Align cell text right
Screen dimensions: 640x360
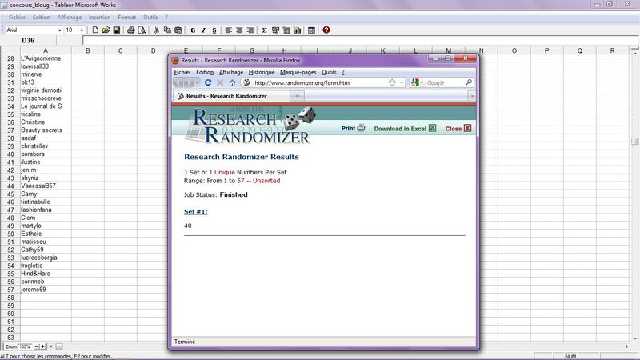[250, 30]
